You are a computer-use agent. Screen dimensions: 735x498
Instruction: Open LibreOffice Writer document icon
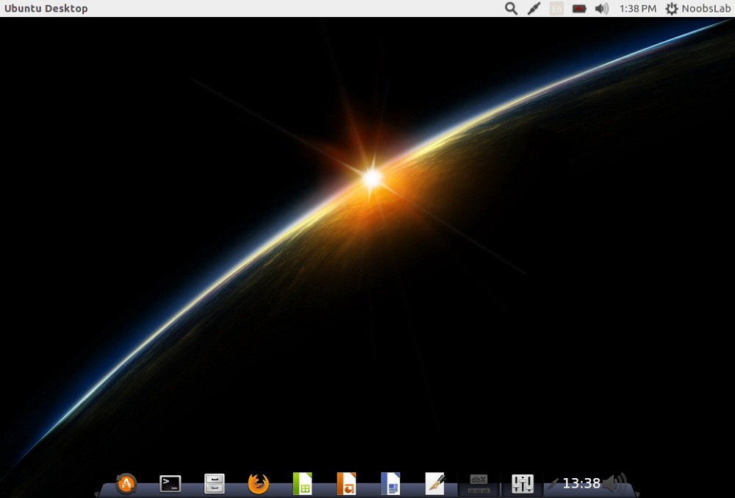(390, 483)
